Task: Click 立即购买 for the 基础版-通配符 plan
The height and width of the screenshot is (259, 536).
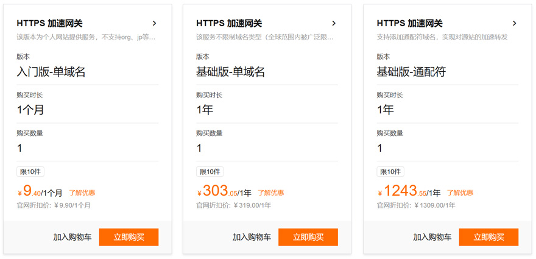Action: [x=488, y=237]
